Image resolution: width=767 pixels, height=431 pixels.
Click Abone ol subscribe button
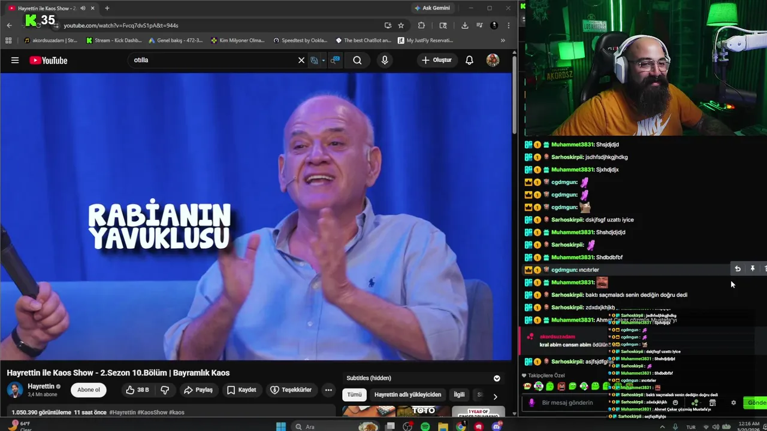pyautogui.click(x=88, y=390)
